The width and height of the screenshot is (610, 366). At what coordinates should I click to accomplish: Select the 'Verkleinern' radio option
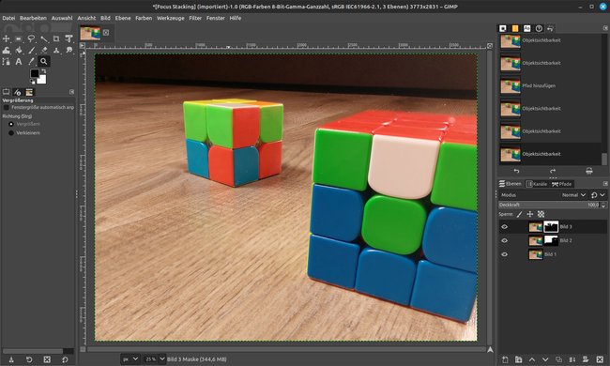click(x=11, y=133)
